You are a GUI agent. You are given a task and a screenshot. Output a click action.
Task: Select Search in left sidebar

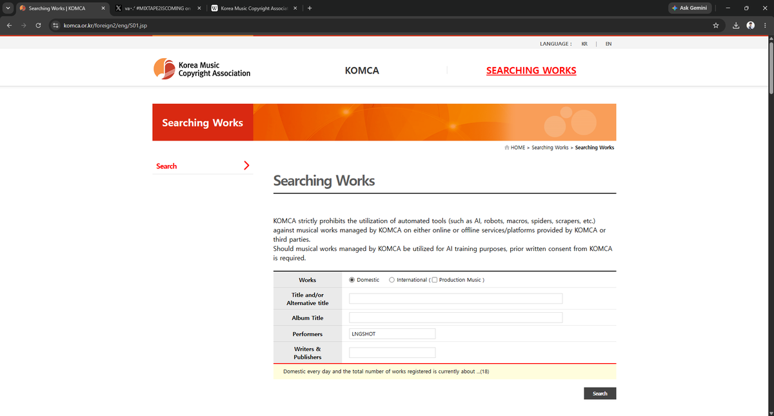166,166
